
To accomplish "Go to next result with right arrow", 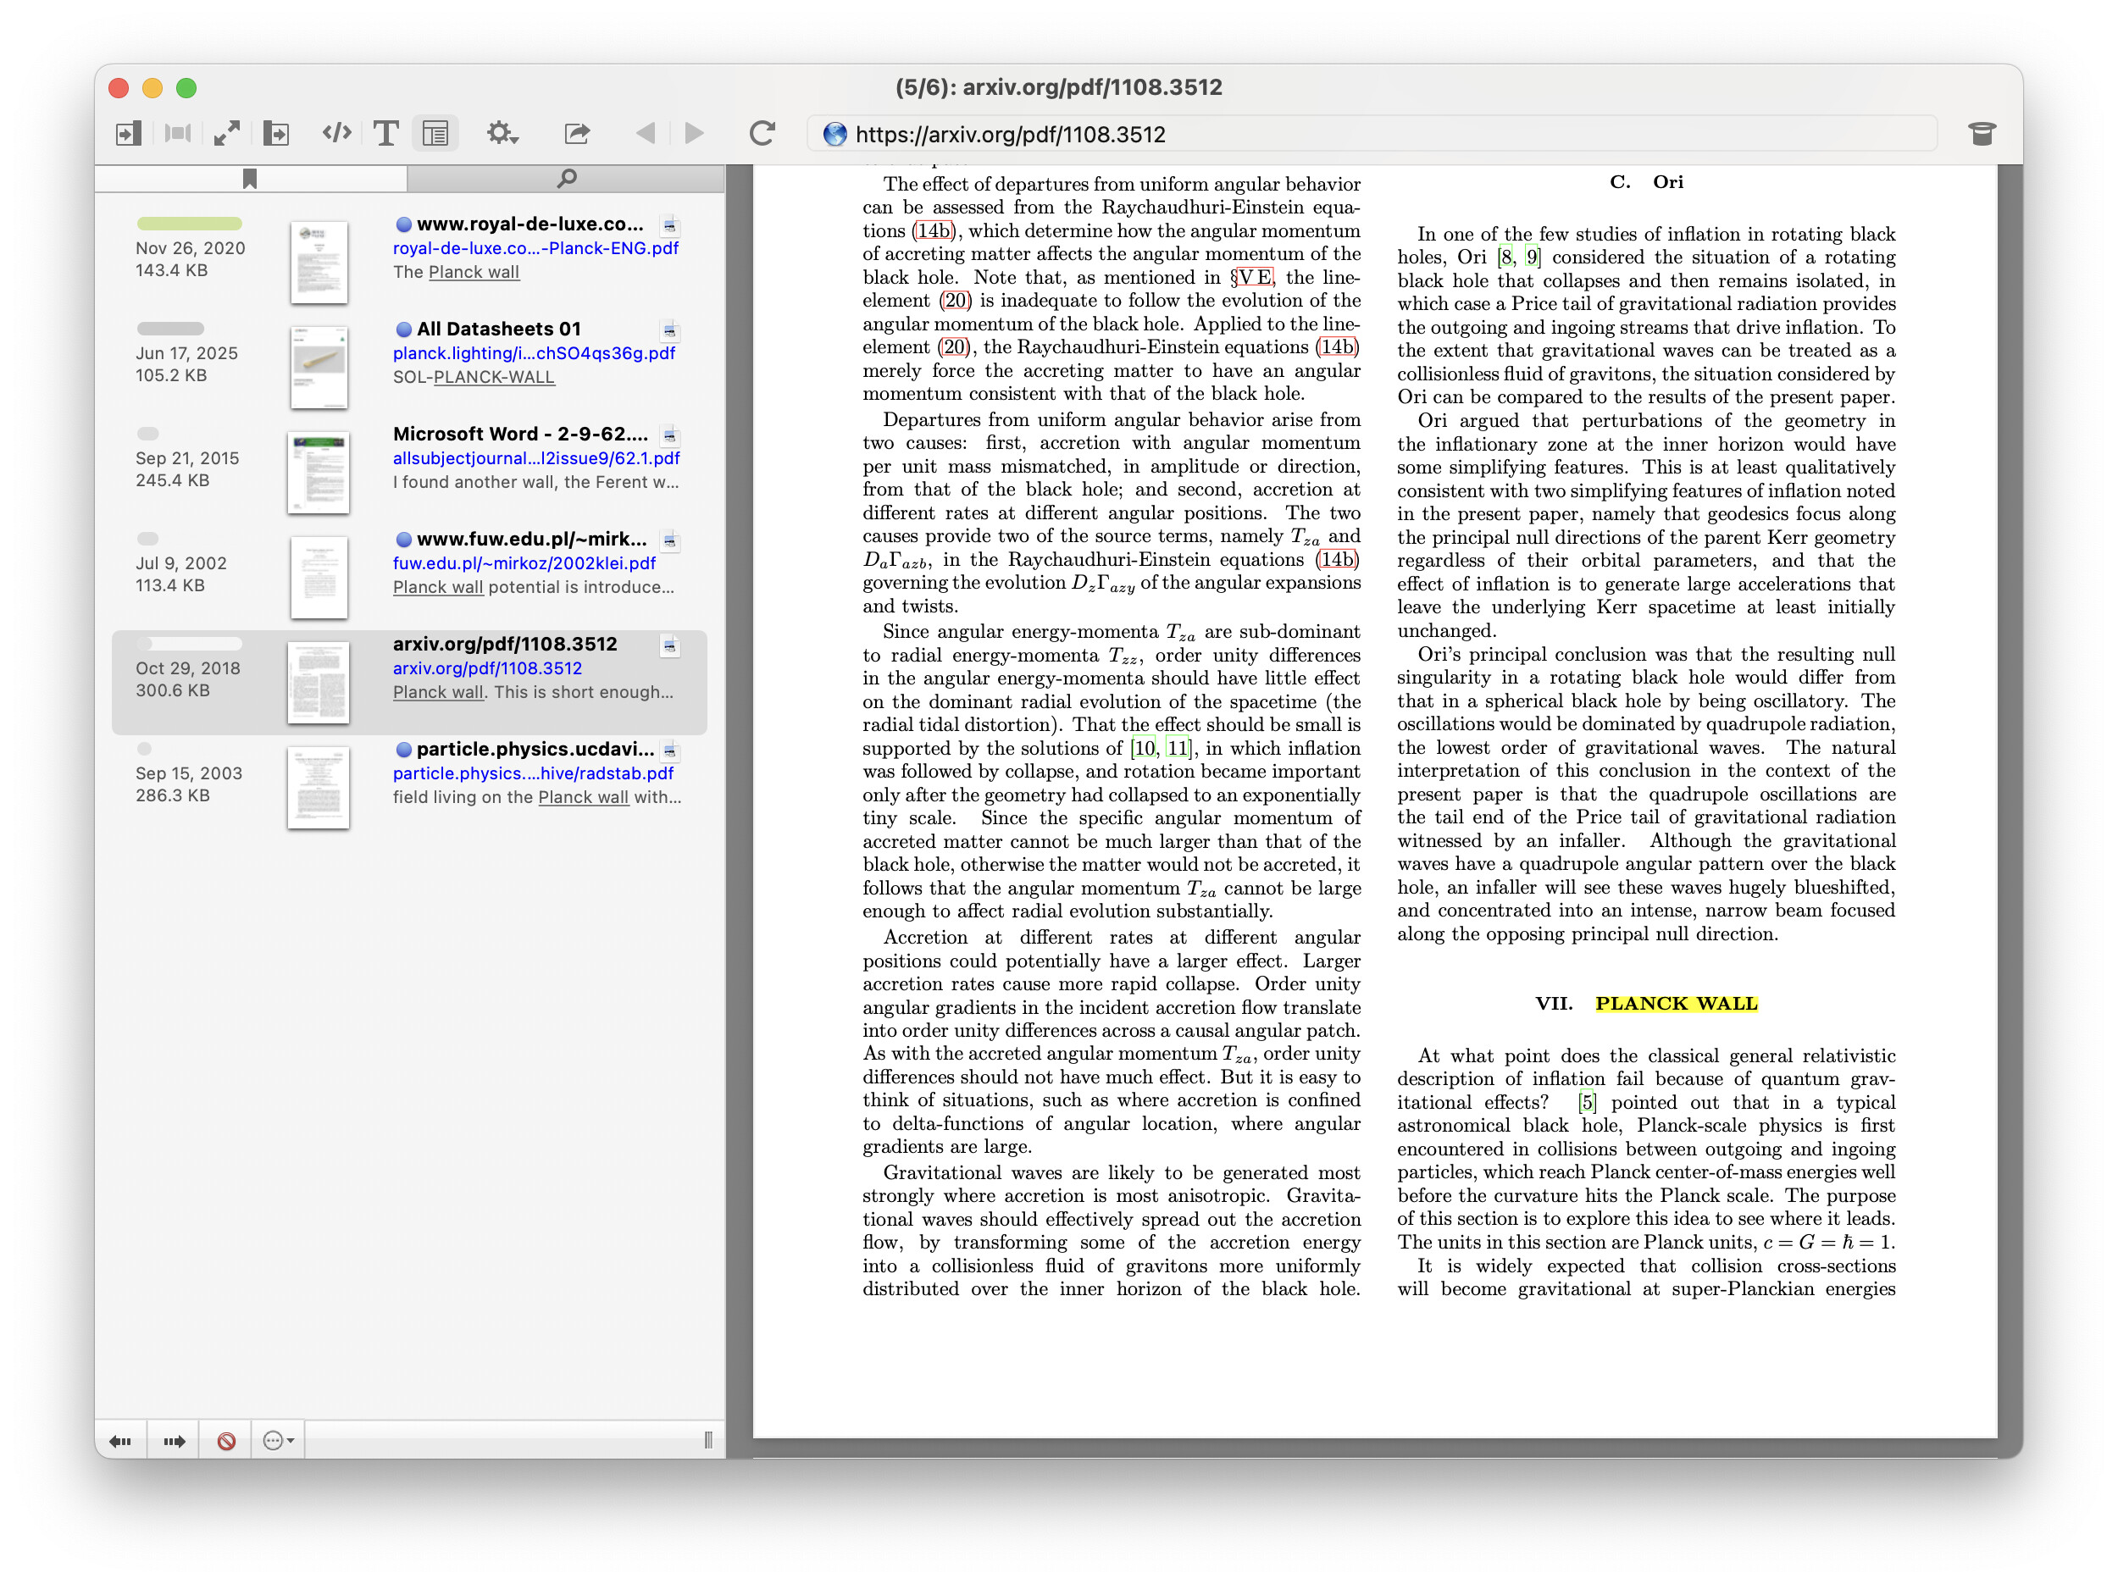I will point(175,1441).
